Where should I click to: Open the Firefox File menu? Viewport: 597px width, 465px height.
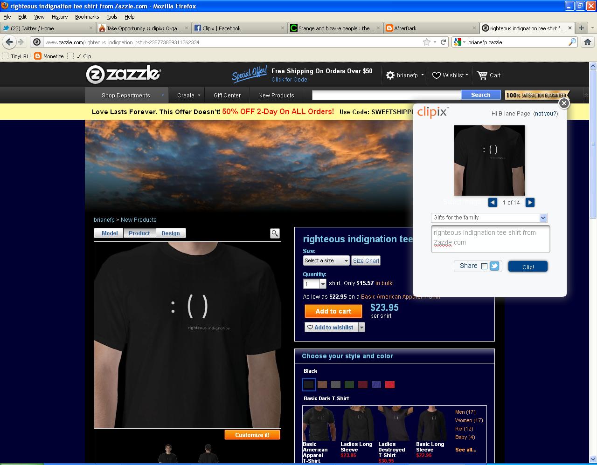coord(7,17)
